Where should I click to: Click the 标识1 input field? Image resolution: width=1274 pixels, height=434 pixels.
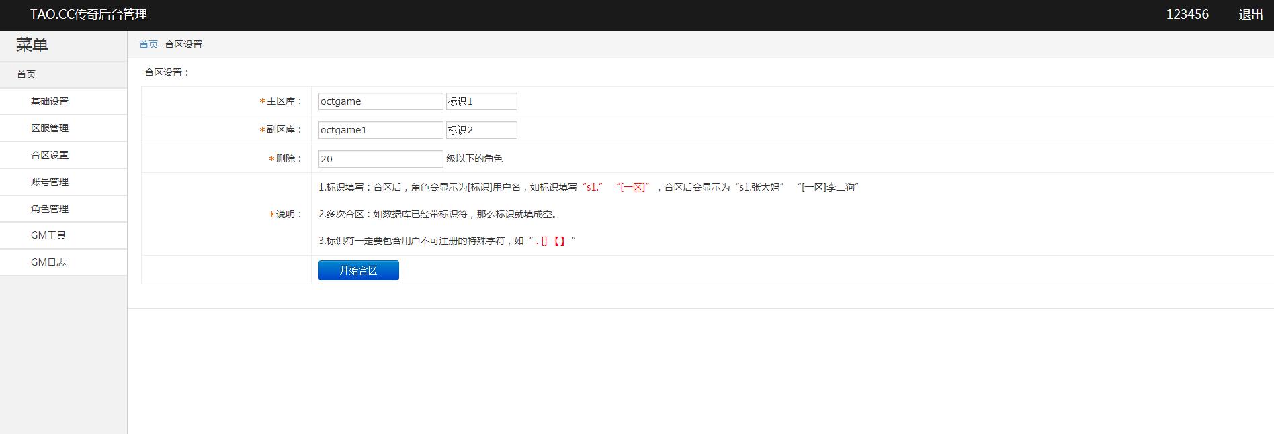point(481,101)
